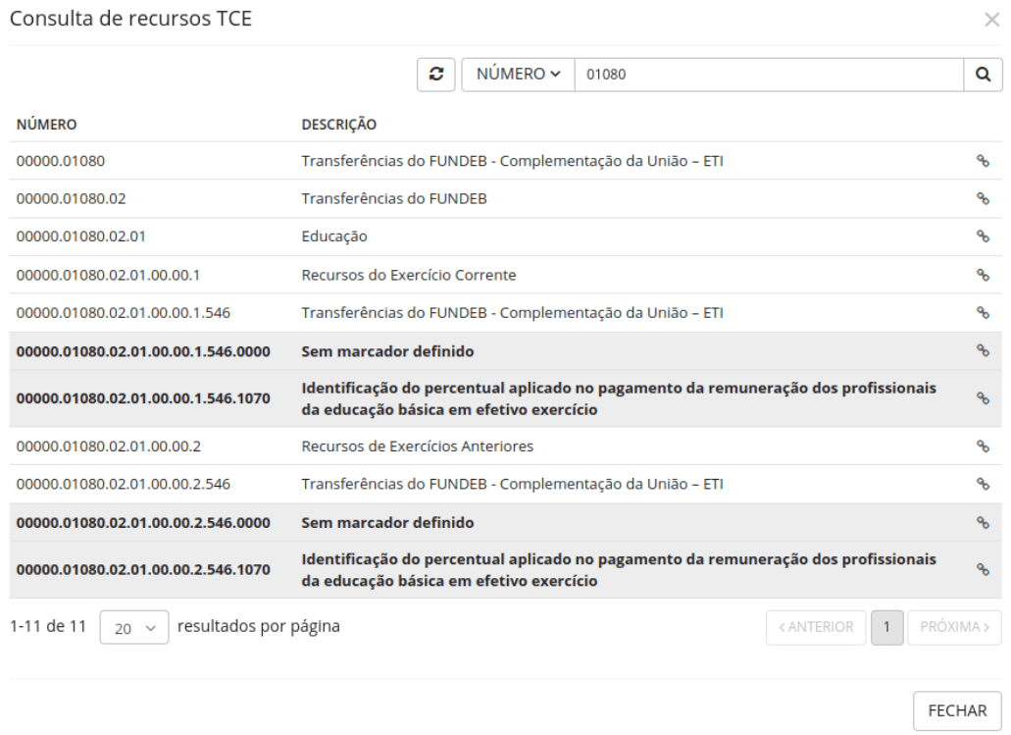Close the Consulta de recursos TCE dialog
Viewport: 1011px width, 735px height.
992,21
